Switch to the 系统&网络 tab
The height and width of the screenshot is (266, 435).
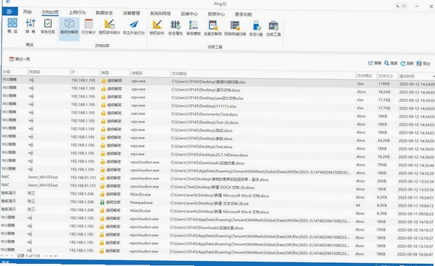point(160,13)
